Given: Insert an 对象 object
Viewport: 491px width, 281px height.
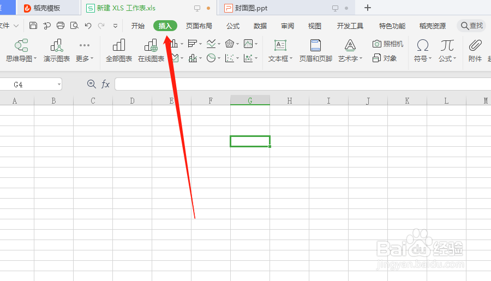Looking at the screenshot, I should tap(385, 58).
